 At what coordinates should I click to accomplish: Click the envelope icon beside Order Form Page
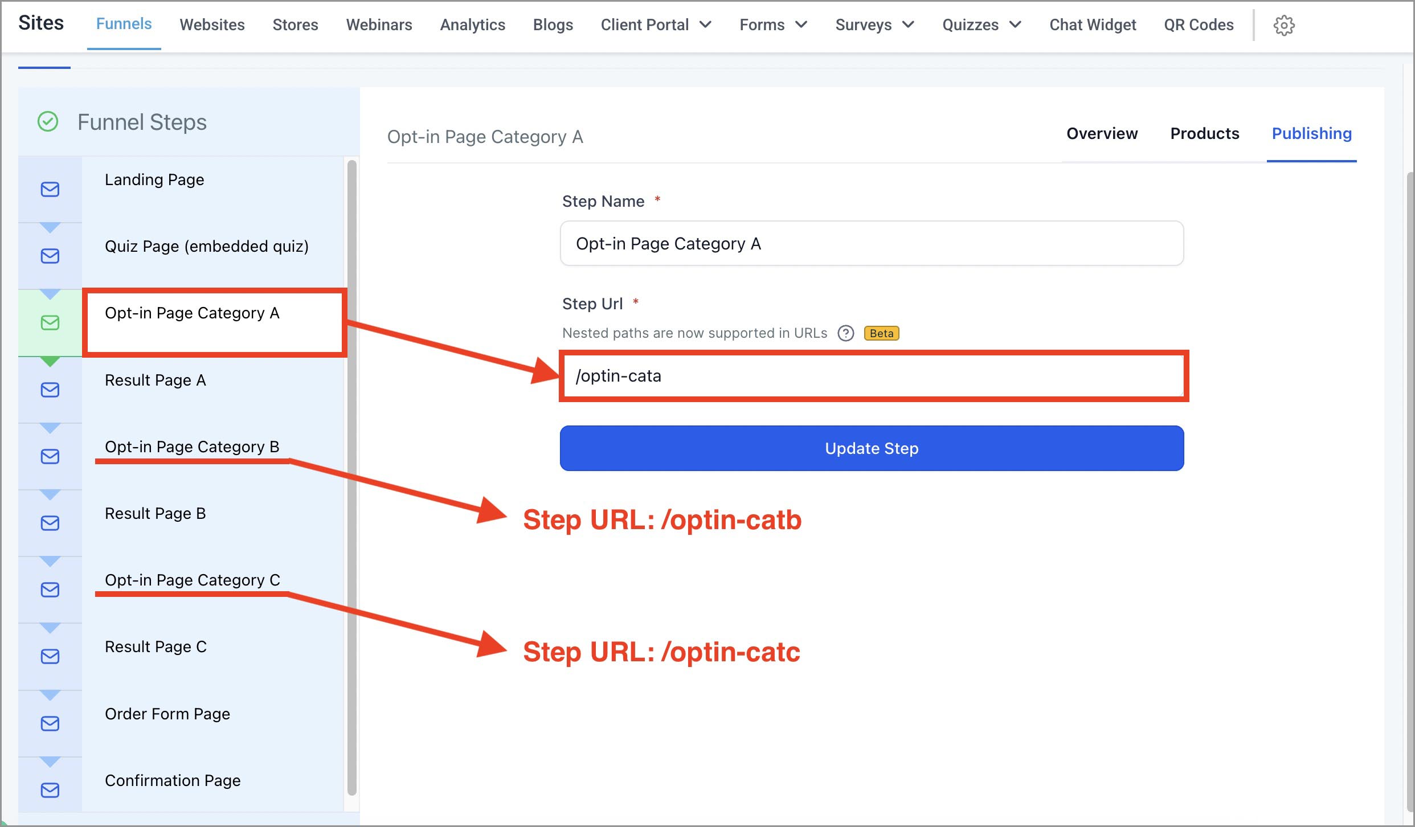[x=50, y=723]
